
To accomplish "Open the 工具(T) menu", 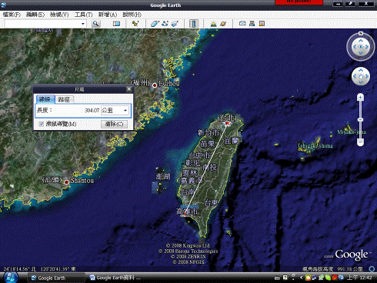I will tap(83, 15).
